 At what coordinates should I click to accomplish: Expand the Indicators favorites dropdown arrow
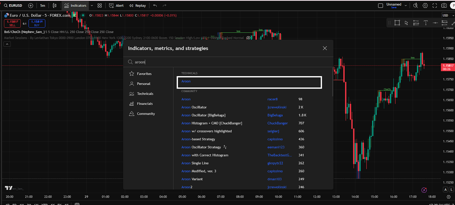coord(92,6)
